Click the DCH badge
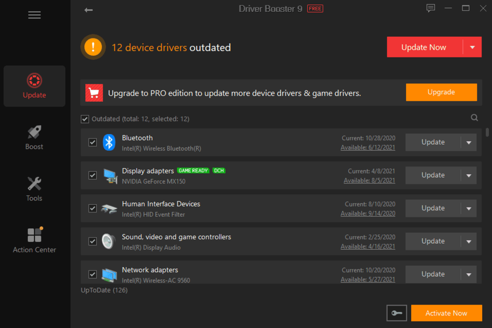This screenshot has width=492, height=328. point(219,171)
